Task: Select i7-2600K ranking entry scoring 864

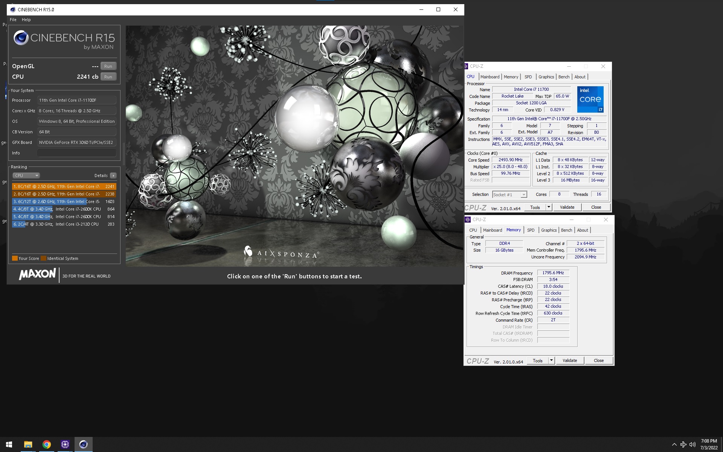Action: point(64,209)
